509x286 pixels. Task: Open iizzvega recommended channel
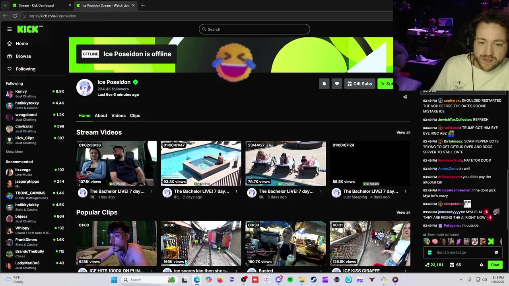[x=35, y=172]
